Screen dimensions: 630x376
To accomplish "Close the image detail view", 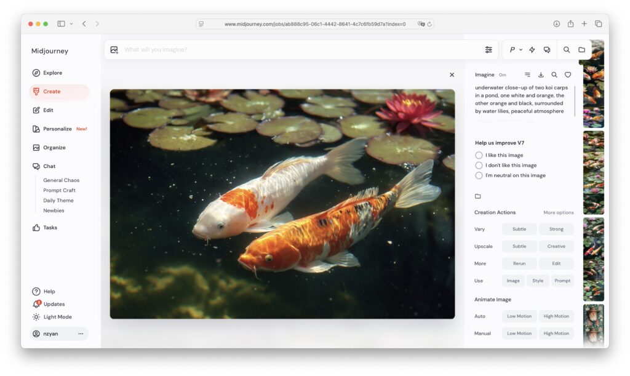I will [x=452, y=74].
